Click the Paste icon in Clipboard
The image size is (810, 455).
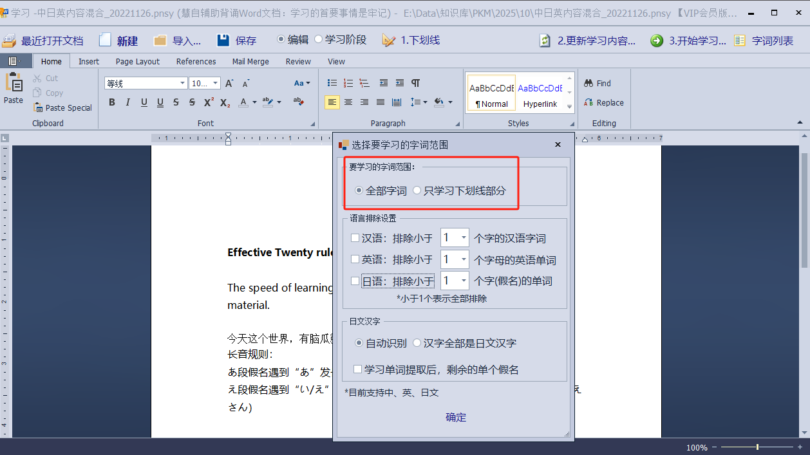click(x=14, y=89)
